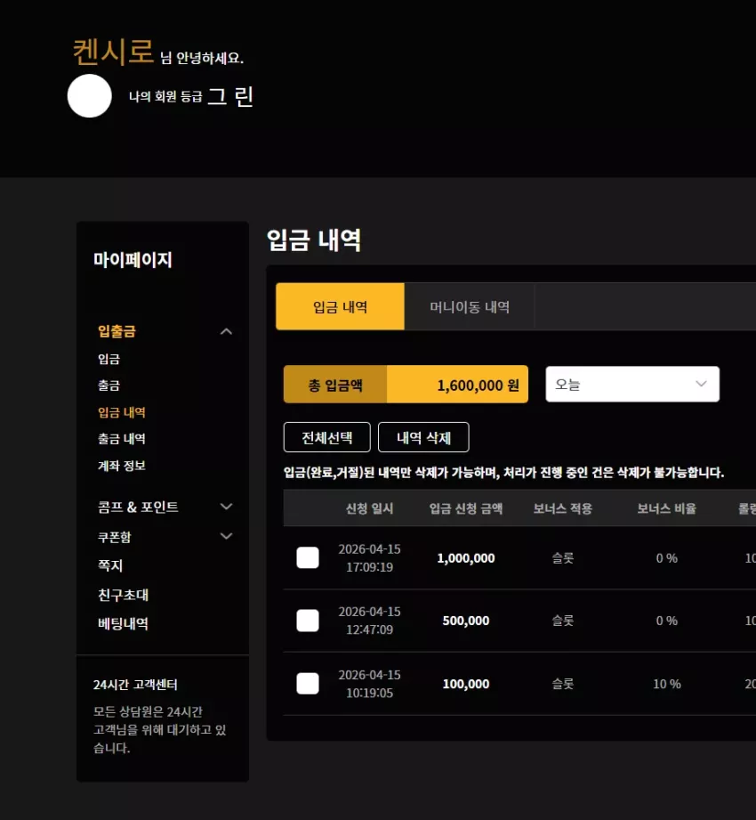The height and width of the screenshot is (820, 756).
Task: Click 슬롯 in the 100,000 row
Action: click(563, 684)
